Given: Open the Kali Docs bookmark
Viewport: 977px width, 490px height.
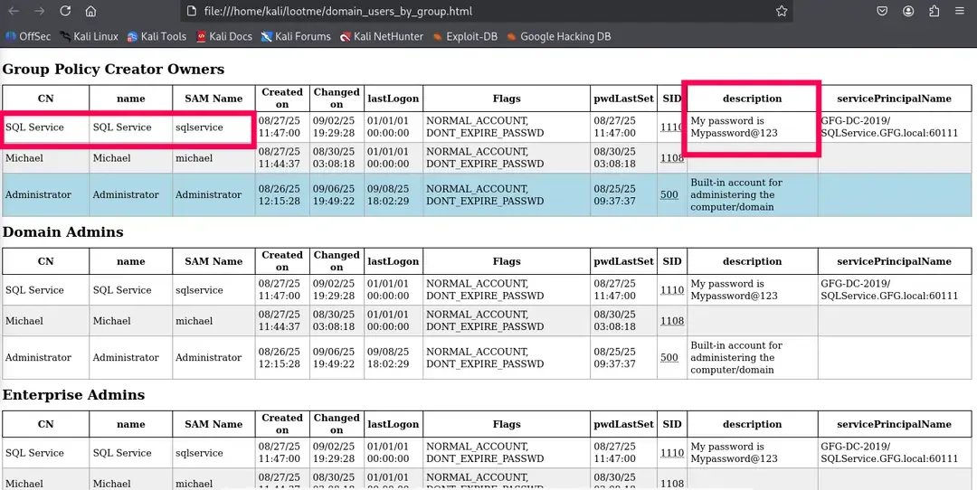Looking at the screenshot, I should click(224, 37).
